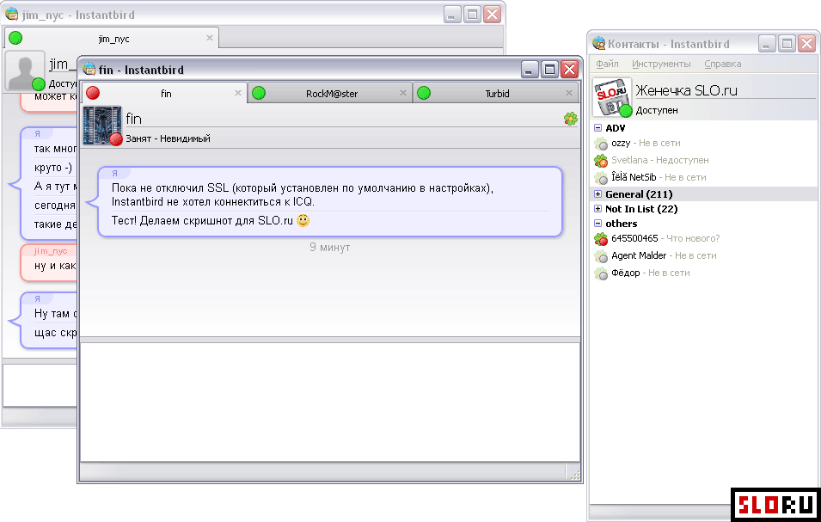This screenshot has height=522, width=821.
Task: Click the "Тест! Делаем скришнот для SLO.ru" message
Action: [202, 220]
